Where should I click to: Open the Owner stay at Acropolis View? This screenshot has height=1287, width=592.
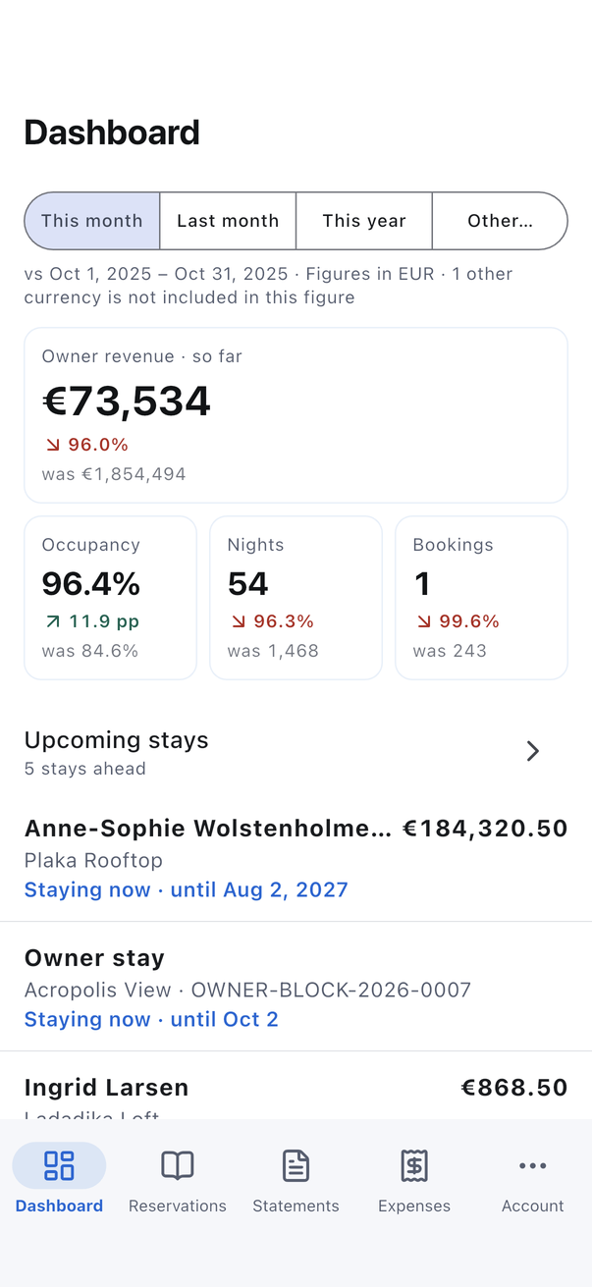[x=296, y=988]
